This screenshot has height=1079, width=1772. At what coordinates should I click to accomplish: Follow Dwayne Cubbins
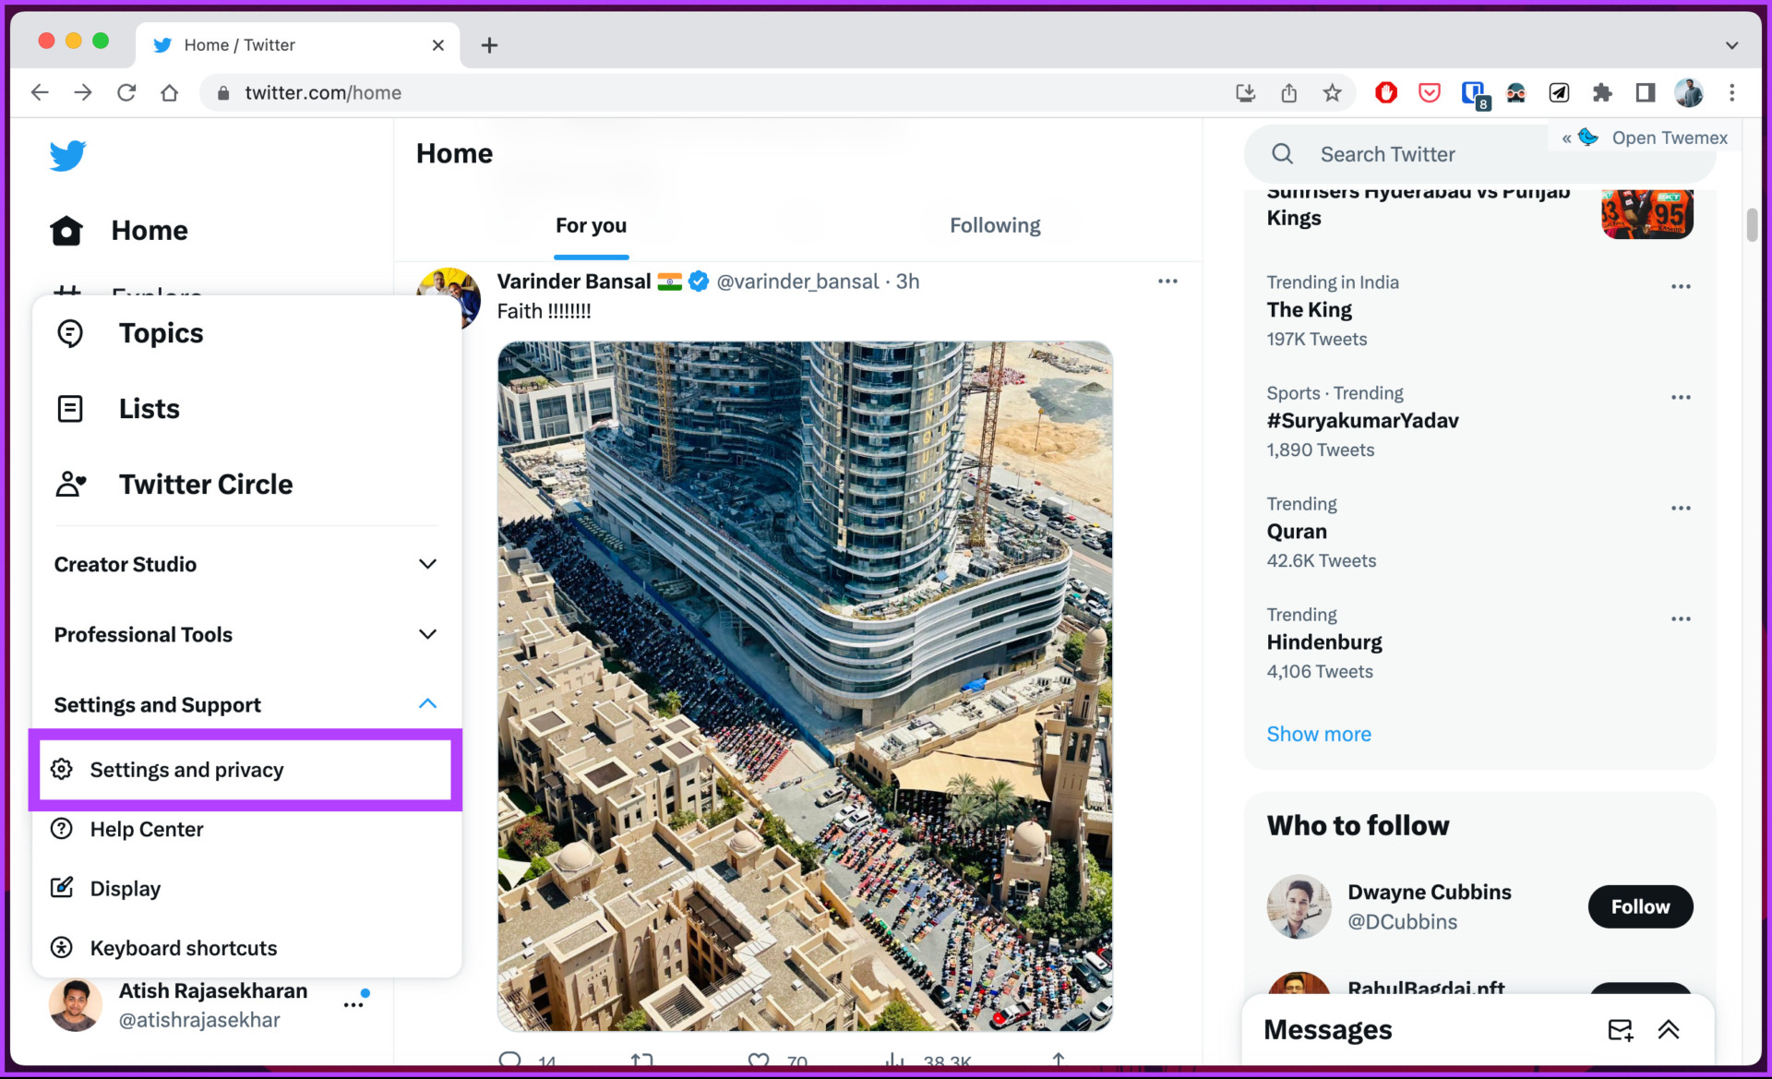coord(1640,906)
